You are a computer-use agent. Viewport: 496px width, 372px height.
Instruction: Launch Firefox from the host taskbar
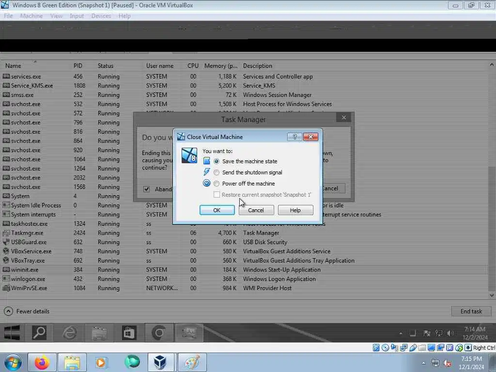pos(42,362)
